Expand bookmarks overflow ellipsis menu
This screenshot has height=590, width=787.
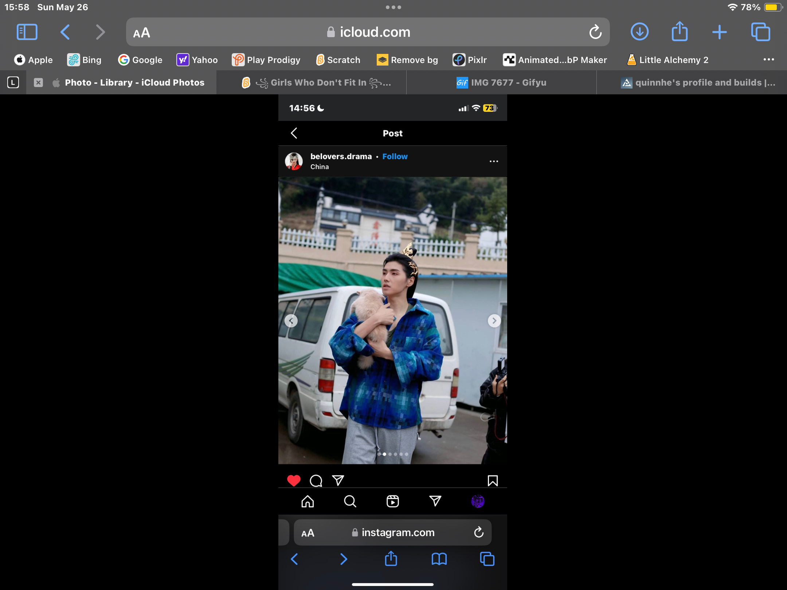768,59
